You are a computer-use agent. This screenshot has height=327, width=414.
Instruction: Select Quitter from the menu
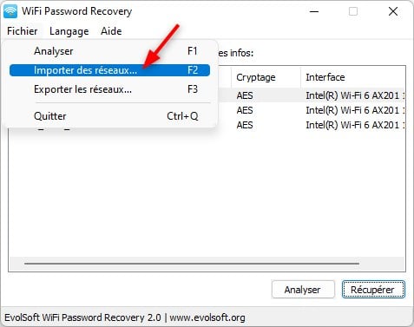(x=109, y=116)
